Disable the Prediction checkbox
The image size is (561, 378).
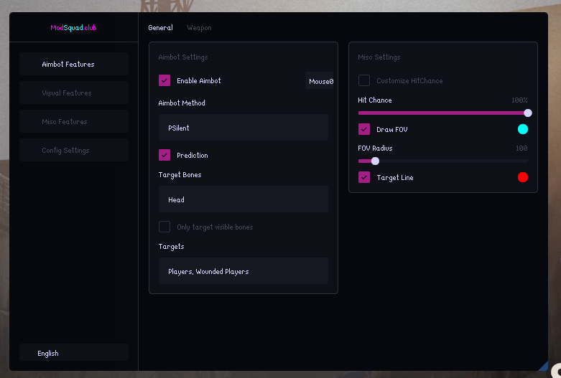(164, 155)
